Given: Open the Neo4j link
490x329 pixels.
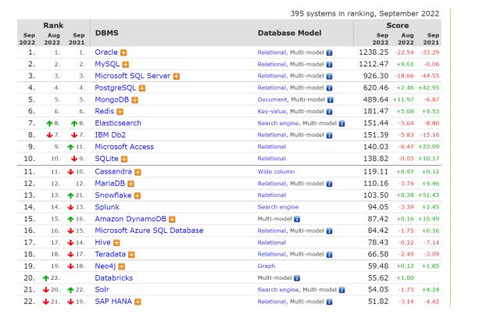Looking at the screenshot, I should [x=106, y=266].
